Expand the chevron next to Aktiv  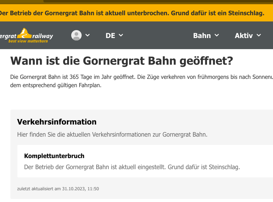coord(259,35)
